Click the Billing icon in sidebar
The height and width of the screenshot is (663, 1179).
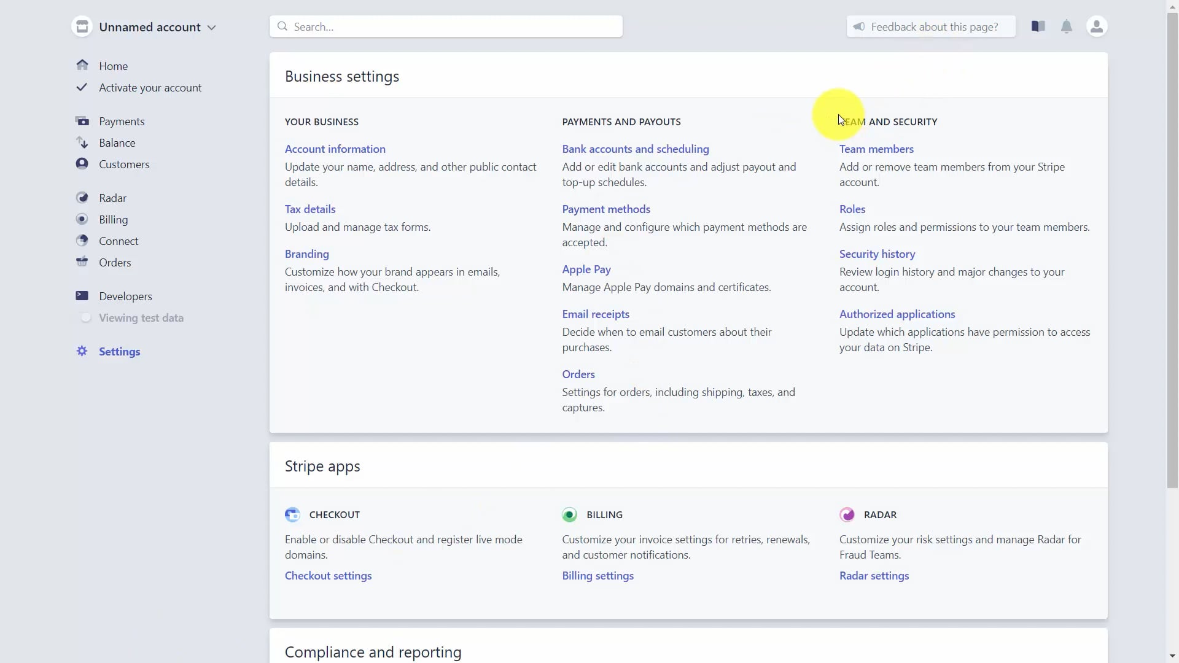click(82, 219)
